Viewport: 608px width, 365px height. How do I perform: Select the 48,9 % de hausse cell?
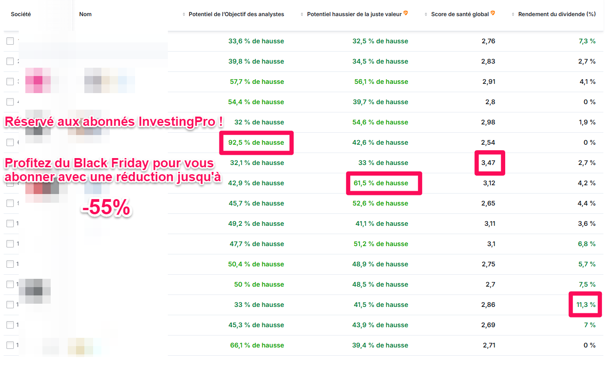click(x=380, y=264)
